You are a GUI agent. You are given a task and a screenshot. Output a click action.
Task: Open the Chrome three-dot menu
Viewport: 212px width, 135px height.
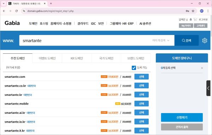click(208, 11)
